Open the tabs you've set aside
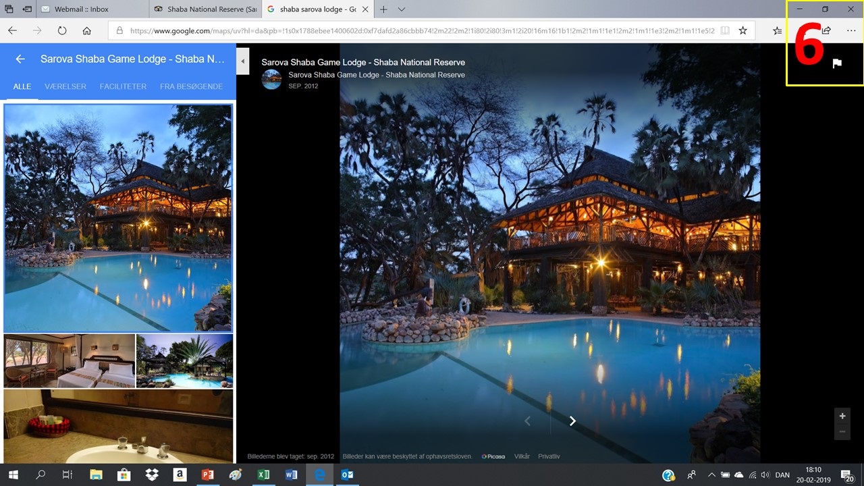 [9, 9]
